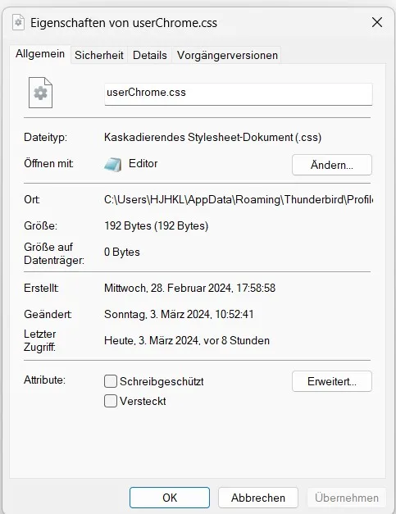Click the small title bar file icon
396x514 pixels.
18,23
